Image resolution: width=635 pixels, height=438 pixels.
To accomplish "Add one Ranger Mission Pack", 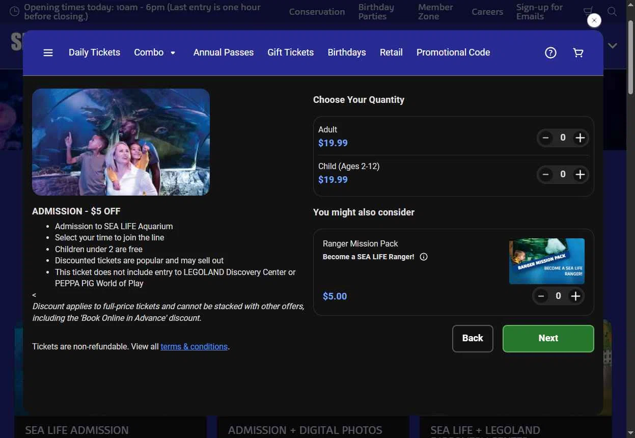I will click(575, 296).
